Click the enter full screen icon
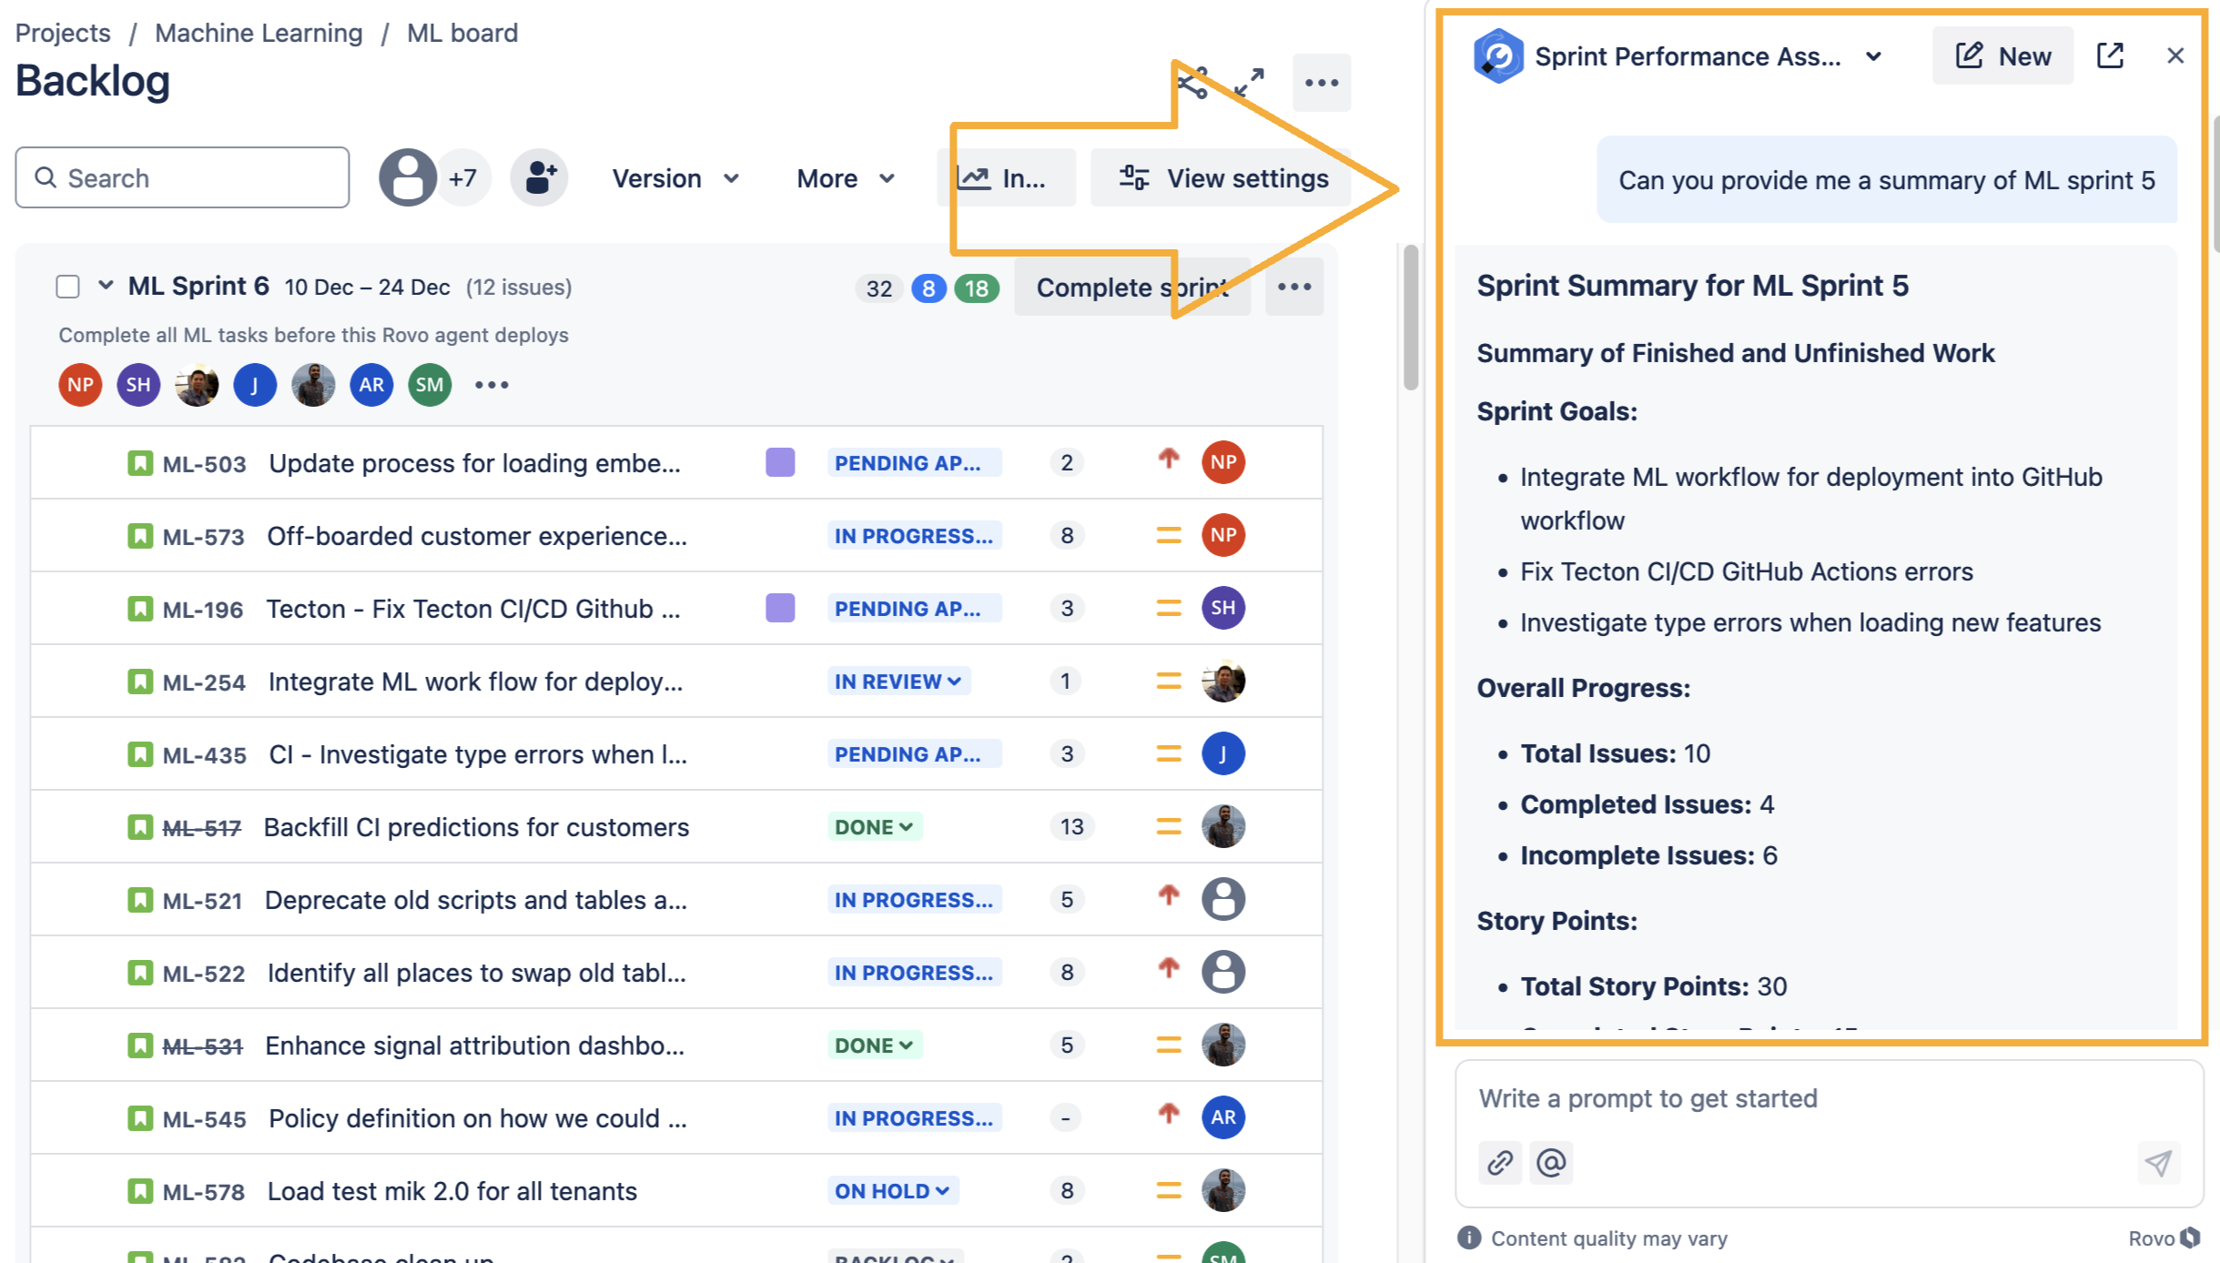The image size is (2220, 1263). pyautogui.click(x=1249, y=83)
